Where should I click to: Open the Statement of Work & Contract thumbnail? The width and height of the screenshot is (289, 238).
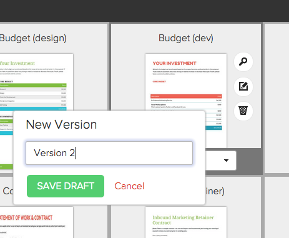coord(36,222)
